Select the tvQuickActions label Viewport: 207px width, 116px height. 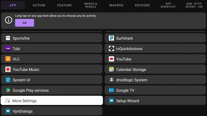coord(129,49)
